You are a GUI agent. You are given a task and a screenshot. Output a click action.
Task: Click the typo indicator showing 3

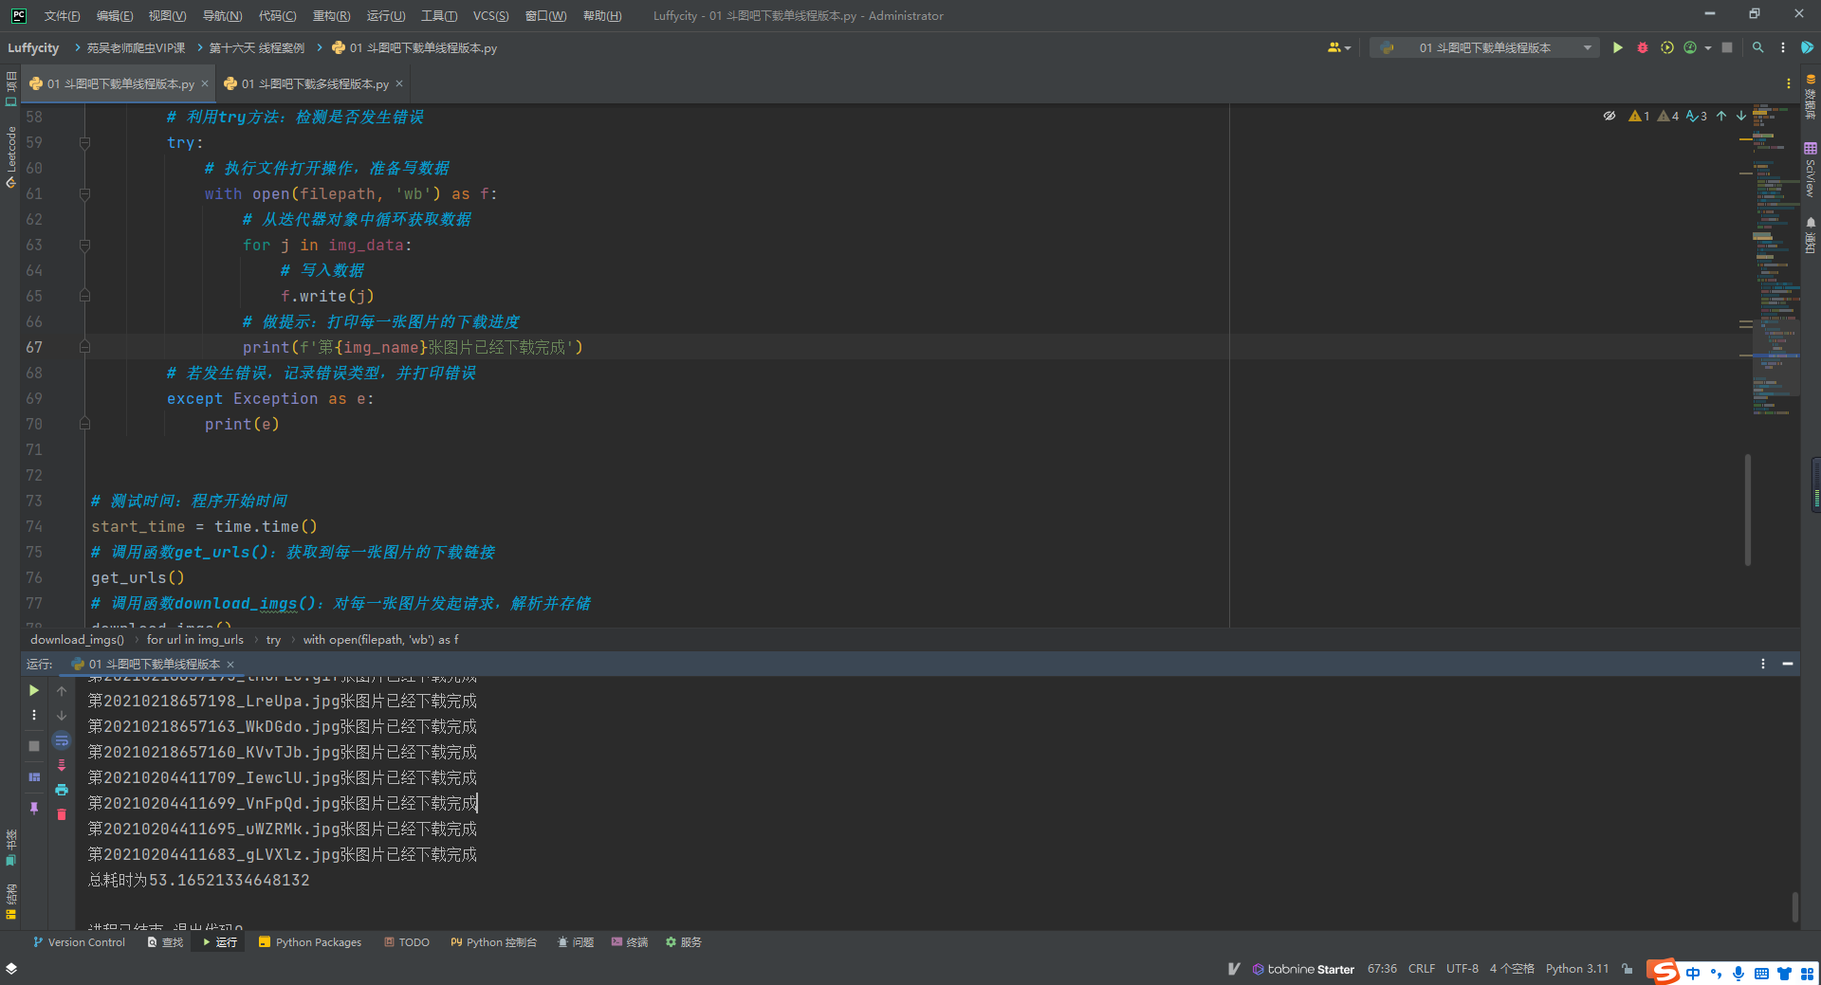click(1697, 116)
